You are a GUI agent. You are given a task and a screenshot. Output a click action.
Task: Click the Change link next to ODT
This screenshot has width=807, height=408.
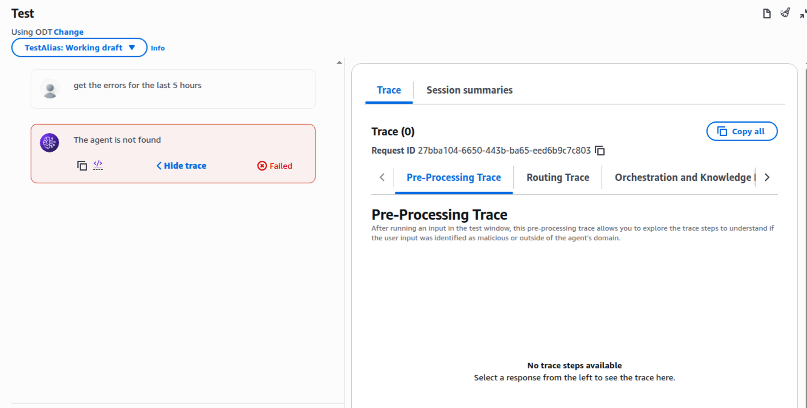click(69, 32)
